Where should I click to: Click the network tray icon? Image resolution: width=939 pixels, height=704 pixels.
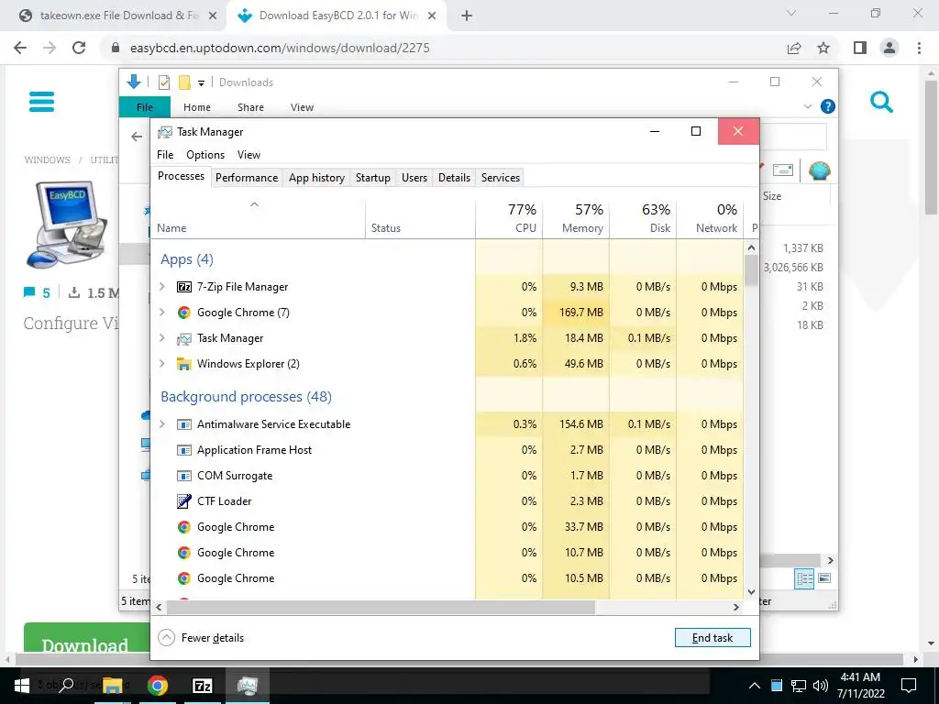tap(799, 686)
